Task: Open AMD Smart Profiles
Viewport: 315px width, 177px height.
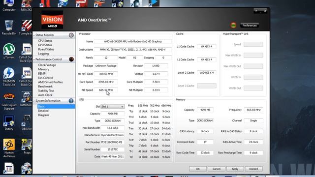Action: pos(50,82)
